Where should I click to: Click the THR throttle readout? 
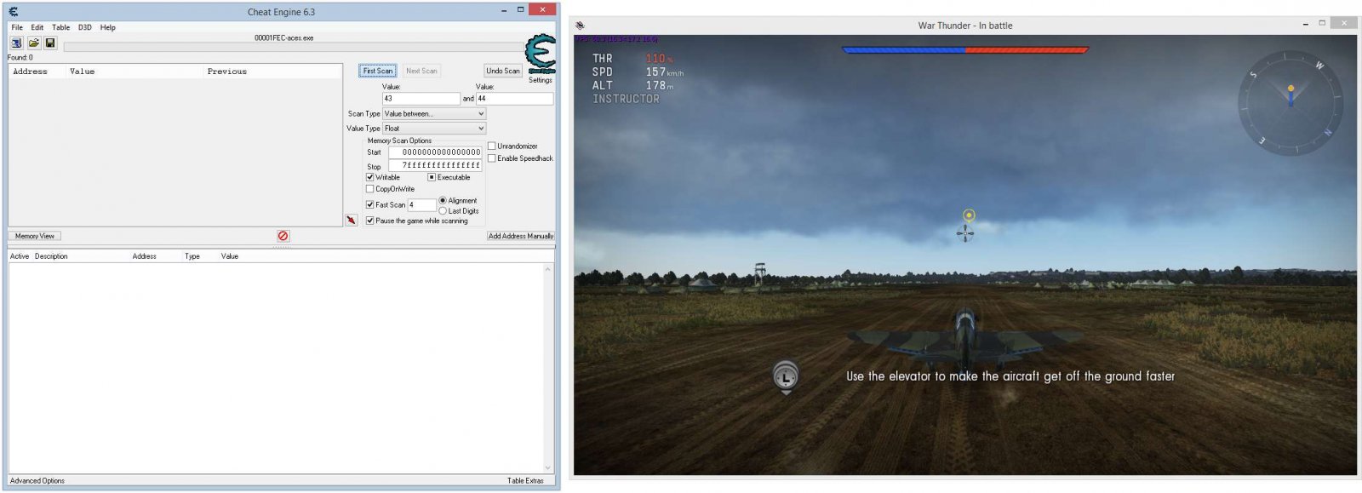[634, 59]
